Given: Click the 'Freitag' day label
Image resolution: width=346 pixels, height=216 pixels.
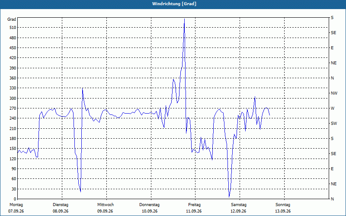Looking at the screenshot, I should click(194, 205).
